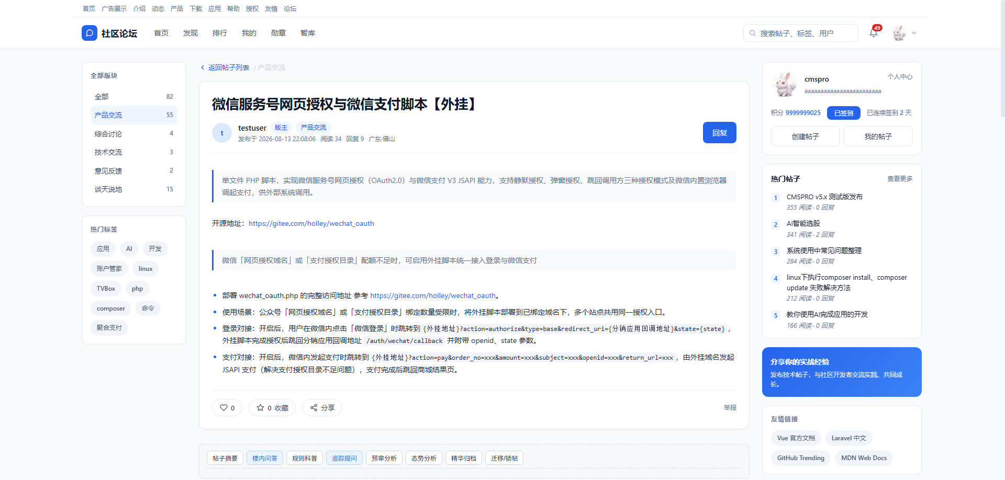
Task: Select the 帖子摘要 tab
Action: pos(225,459)
